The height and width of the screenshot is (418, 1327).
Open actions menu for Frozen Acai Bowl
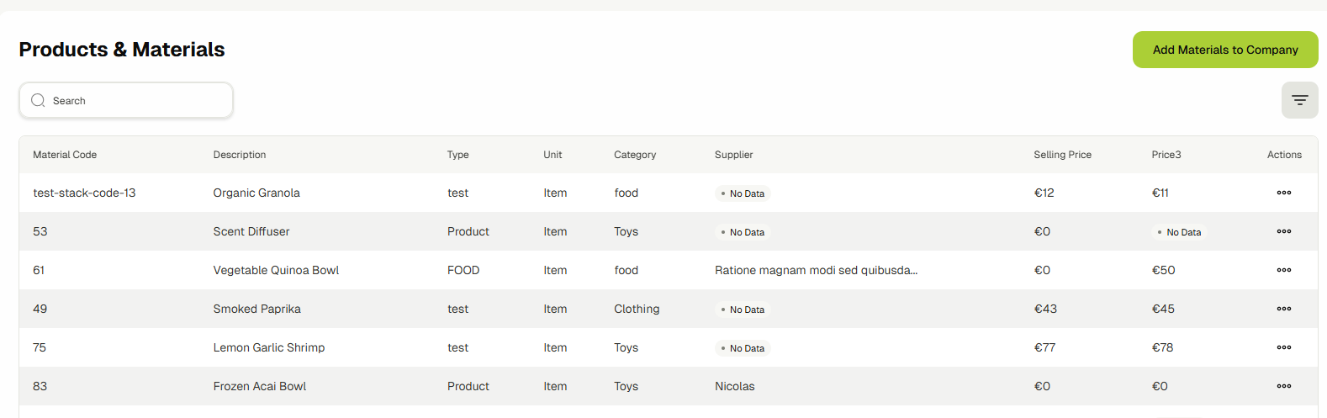click(x=1283, y=386)
